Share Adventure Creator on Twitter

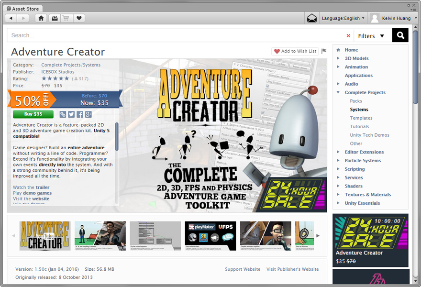point(71,114)
